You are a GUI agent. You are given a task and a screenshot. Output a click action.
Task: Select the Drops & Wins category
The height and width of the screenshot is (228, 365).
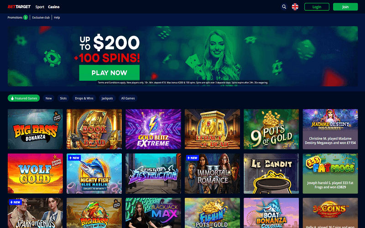pos(84,98)
